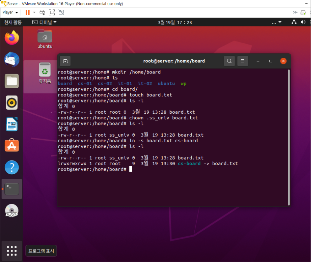
Task: Click 'ubuntu' directory name in ls output
Action: [166, 84]
